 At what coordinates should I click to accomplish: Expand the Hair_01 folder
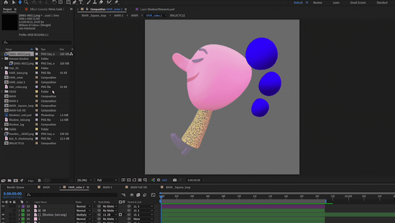[x=2, y=68]
